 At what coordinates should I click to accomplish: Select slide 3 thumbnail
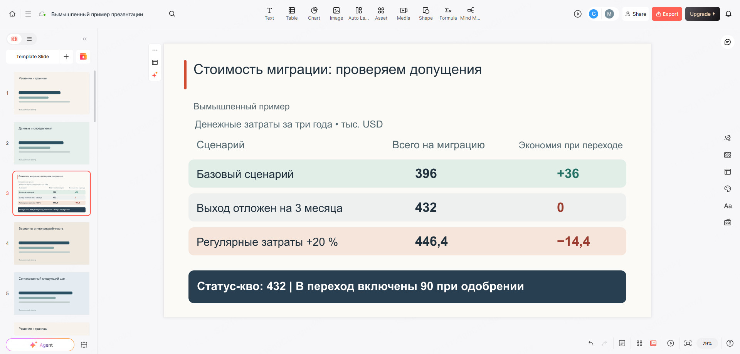52,193
